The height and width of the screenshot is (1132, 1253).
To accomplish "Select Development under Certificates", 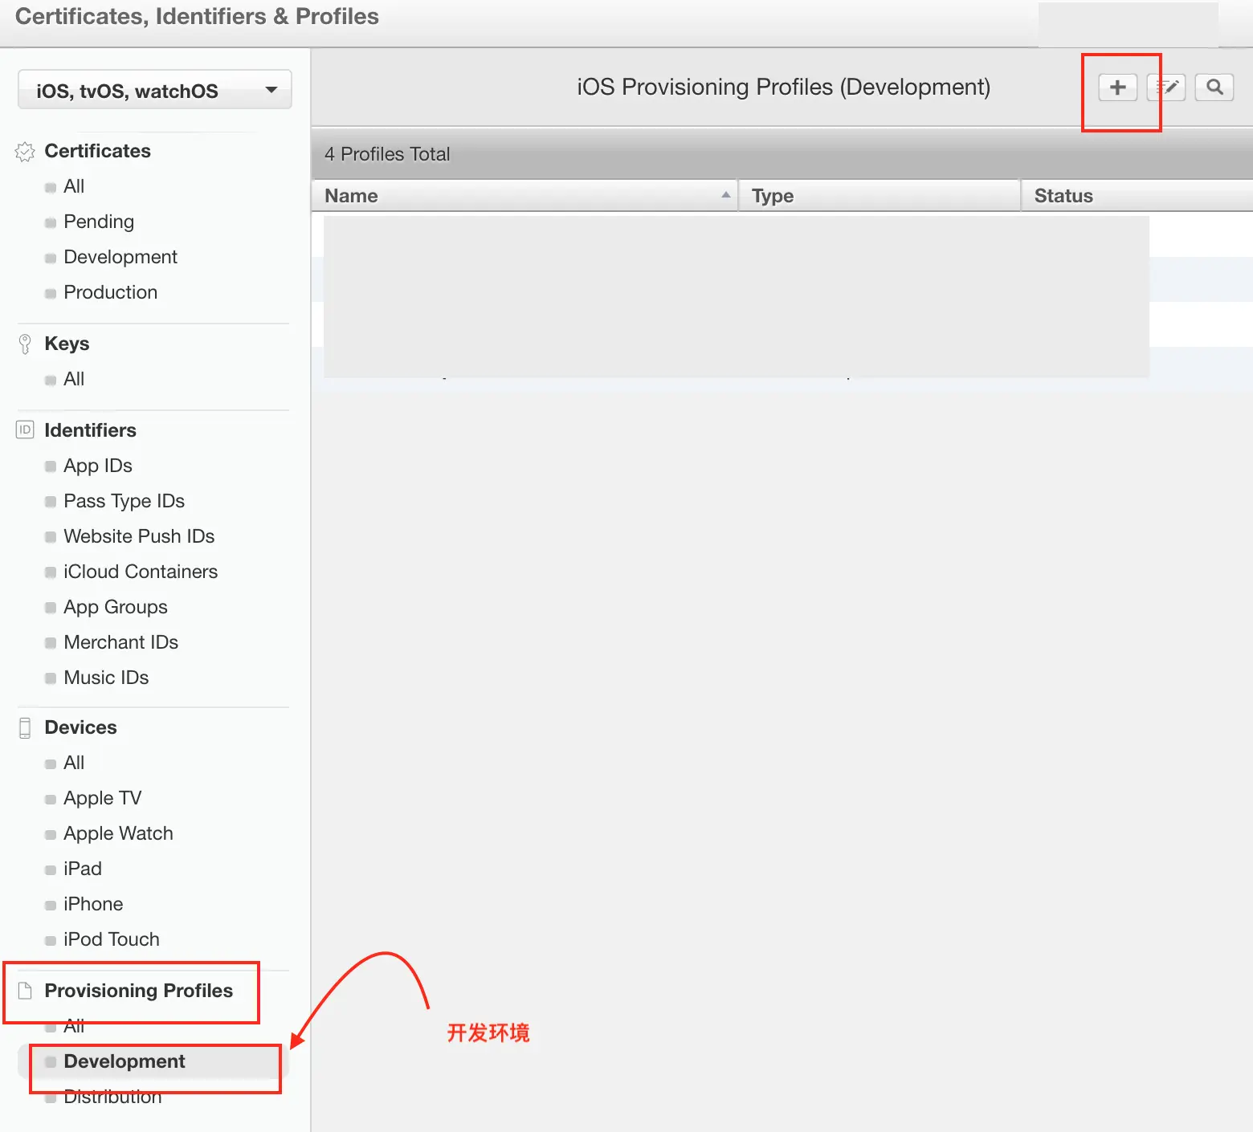I will click(x=120, y=257).
